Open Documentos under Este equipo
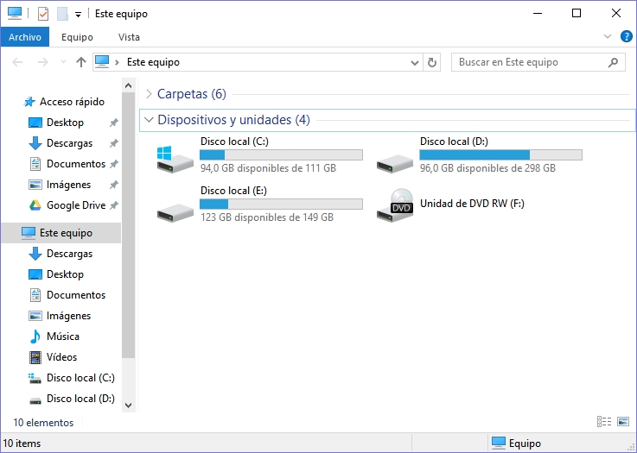The width and height of the screenshot is (637, 453). (x=76, y=295)
